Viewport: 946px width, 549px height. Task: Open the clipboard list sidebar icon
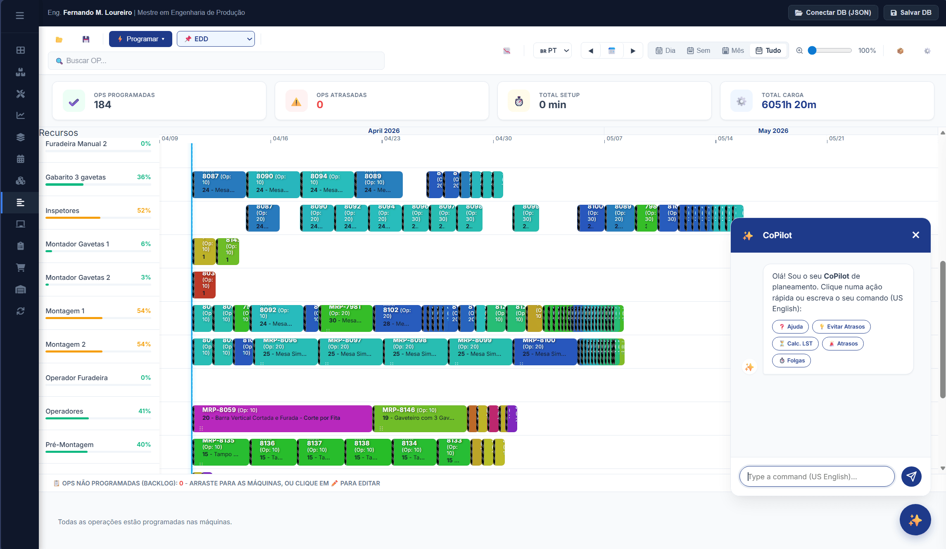20,246
